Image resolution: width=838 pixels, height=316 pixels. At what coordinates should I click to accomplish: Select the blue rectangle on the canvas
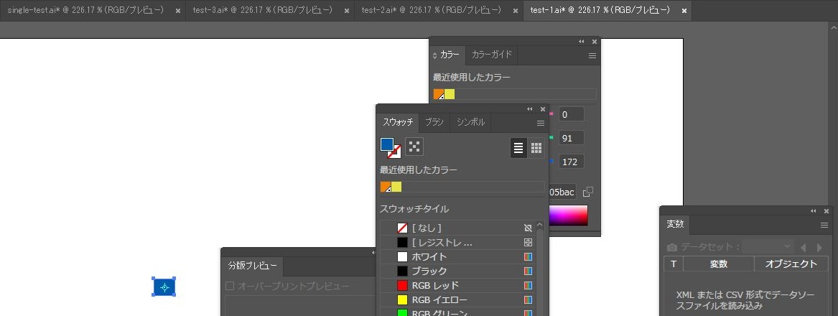164,287
